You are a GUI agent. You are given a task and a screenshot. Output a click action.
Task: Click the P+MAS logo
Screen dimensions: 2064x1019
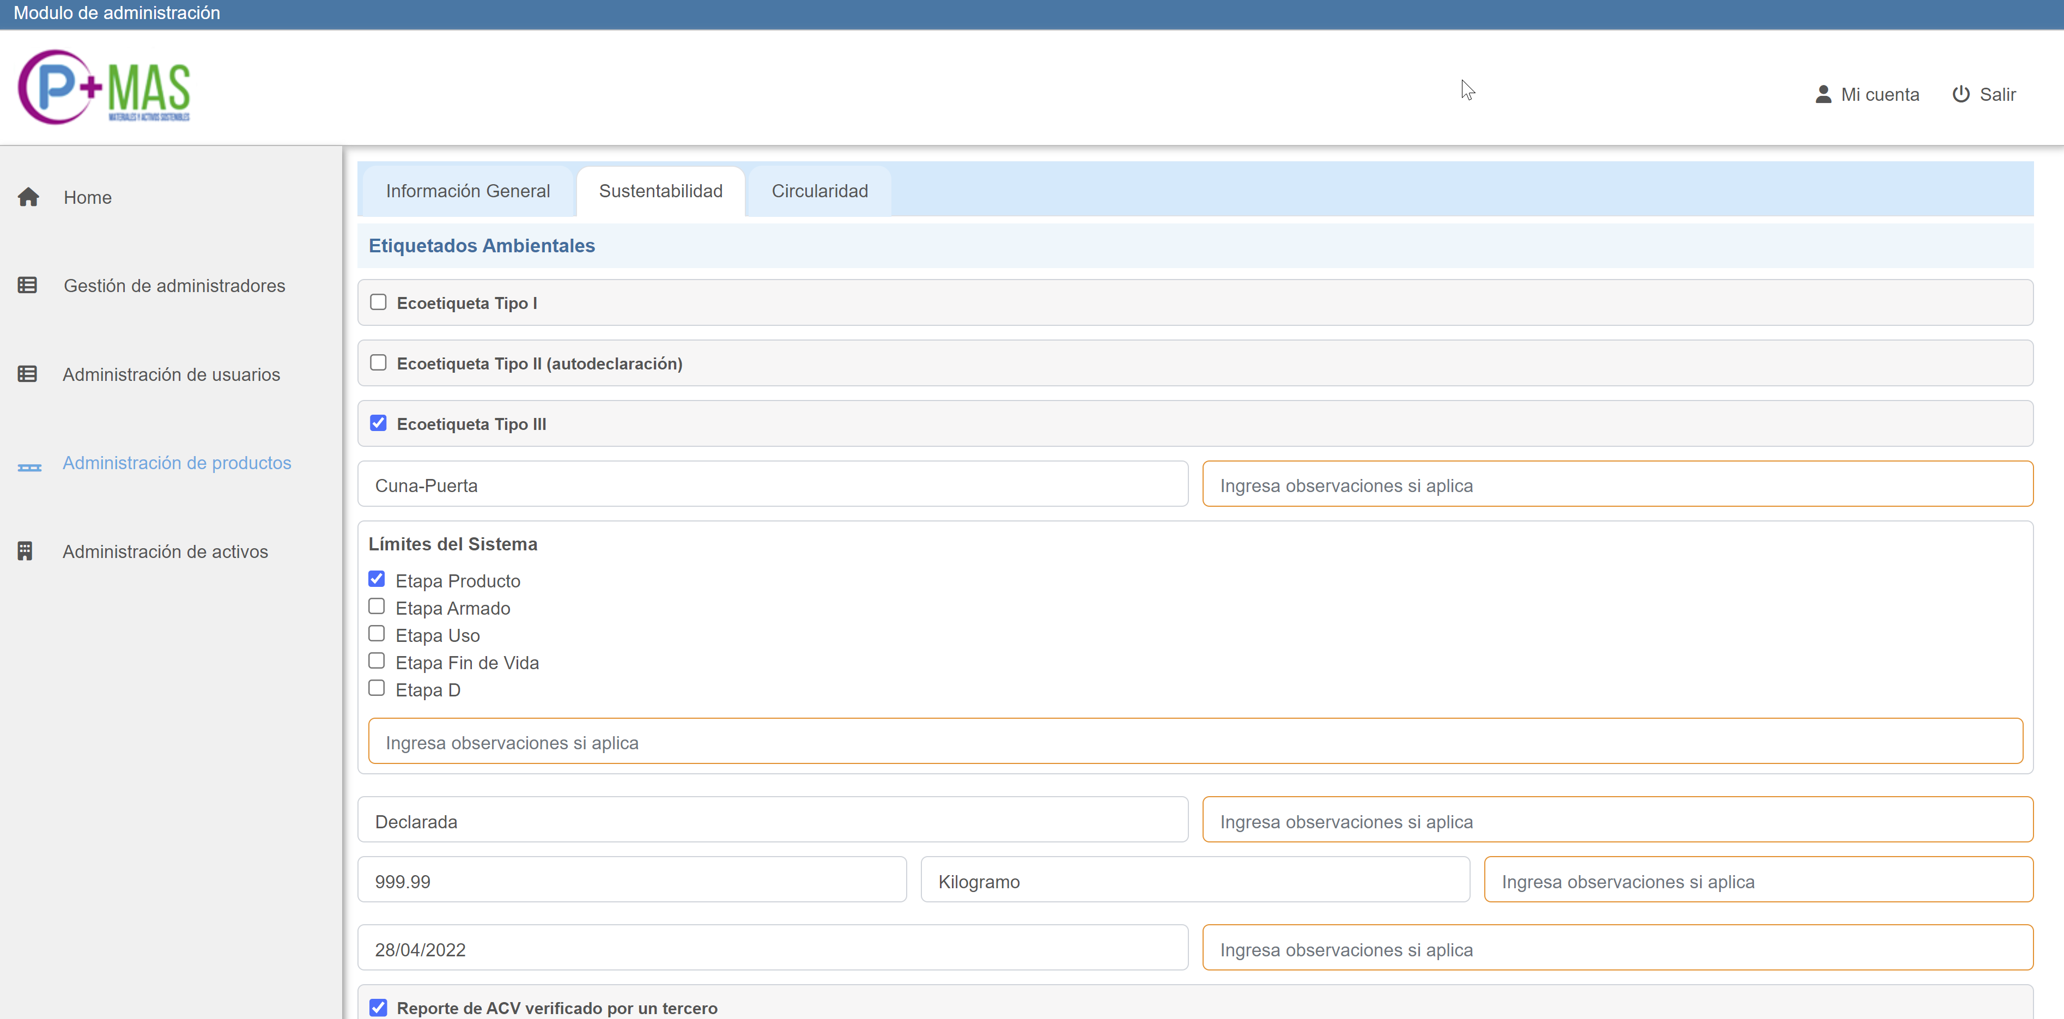pyautogui.click(x=104, y=87)
